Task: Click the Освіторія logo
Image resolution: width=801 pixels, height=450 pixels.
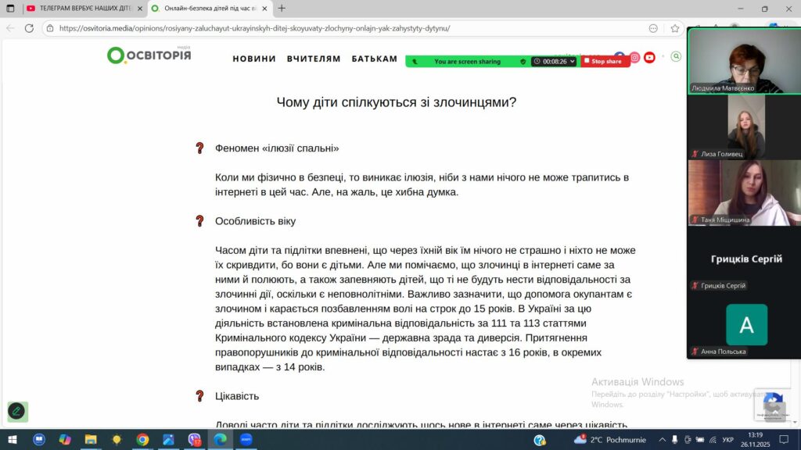Action: tap(149, 55)
